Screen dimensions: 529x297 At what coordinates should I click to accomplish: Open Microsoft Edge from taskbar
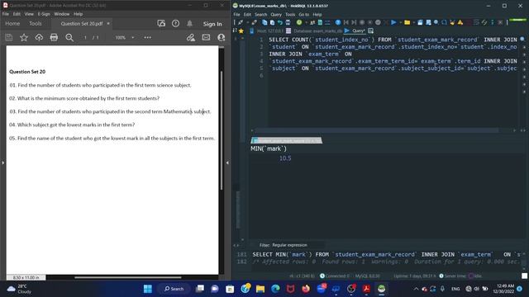coord(275,289)
